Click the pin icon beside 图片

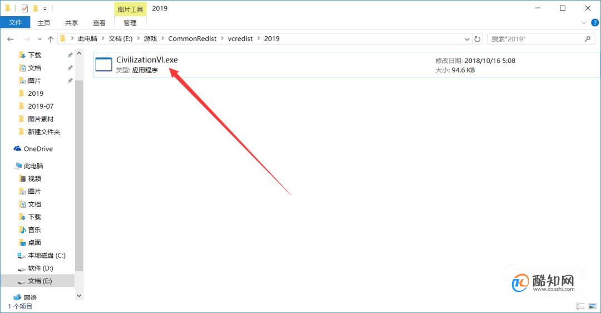[x=70, y=81]
